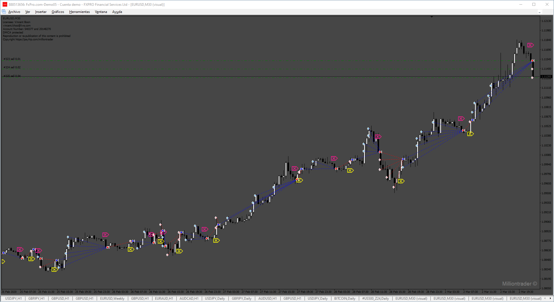Switch to the AUDCAD,H1 chart tab
This screenshot has height=302, width=554.
189,299
